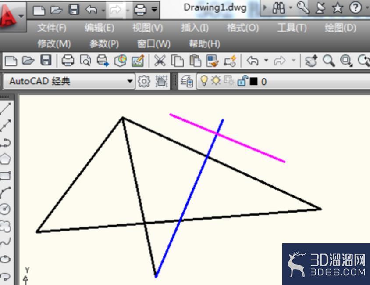Expand the undo history dropdown arrow
Image resolution: width=370 pixels, height=285 pixels.
[x=266, y=61]
